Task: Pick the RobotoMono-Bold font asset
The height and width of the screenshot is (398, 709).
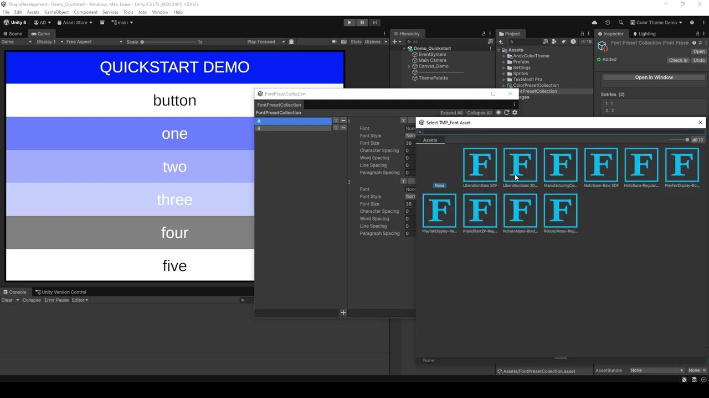Action: [520, 213]
